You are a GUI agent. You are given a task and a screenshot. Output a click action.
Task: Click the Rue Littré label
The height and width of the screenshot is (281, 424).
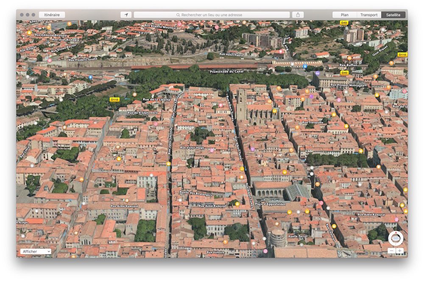pyautogui.click(x=25, y=152)
